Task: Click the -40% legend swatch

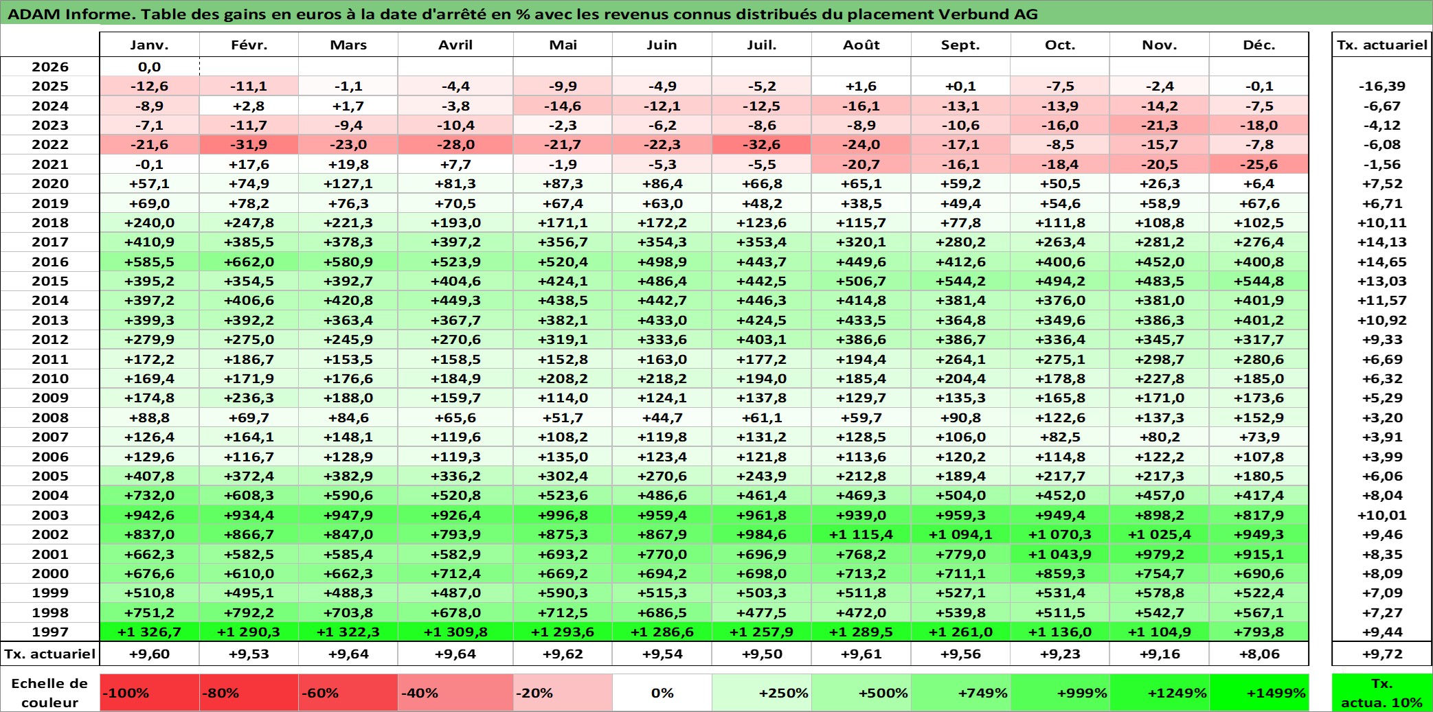Action: click(x=455, y=693)
